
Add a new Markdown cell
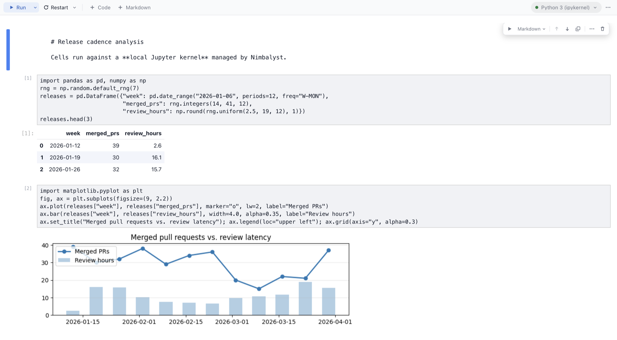coord(134,8)
